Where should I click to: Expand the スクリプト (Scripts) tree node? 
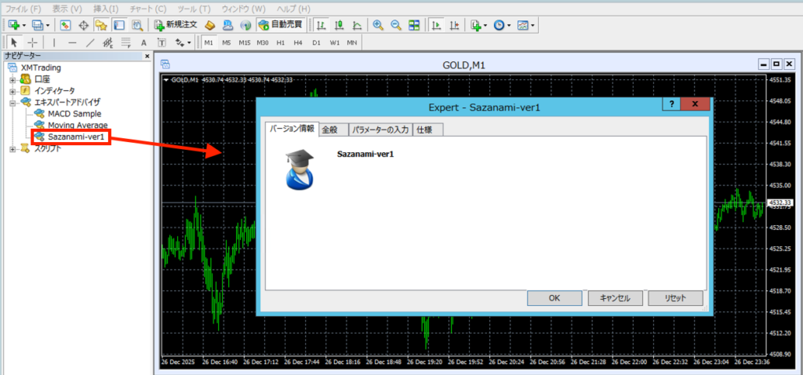[x=13, y=148]
